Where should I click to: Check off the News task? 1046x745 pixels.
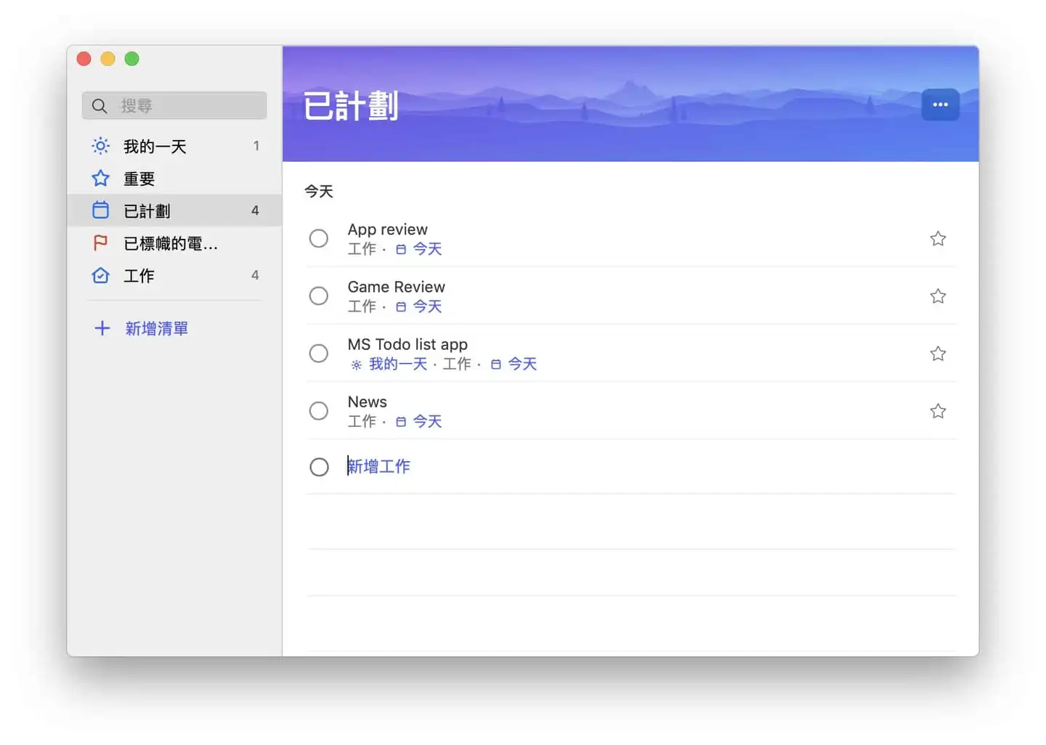point(319,411)
